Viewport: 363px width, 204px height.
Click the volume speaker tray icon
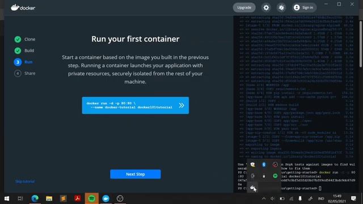click(272, 198)
